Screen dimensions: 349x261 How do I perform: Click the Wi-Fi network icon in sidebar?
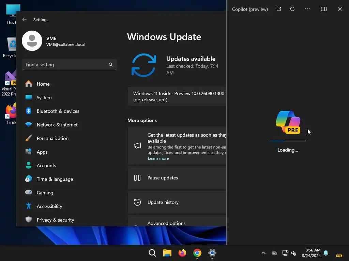click(29, 124)
